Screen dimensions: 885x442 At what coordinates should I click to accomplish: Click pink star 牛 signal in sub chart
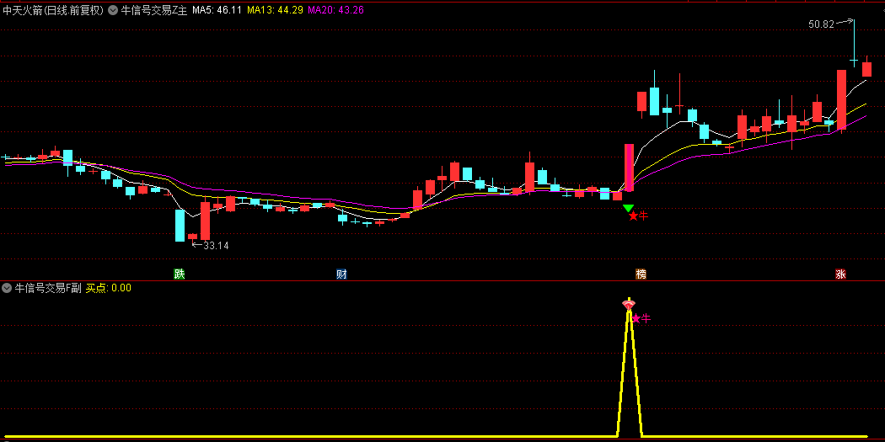(x=641, y=318)
